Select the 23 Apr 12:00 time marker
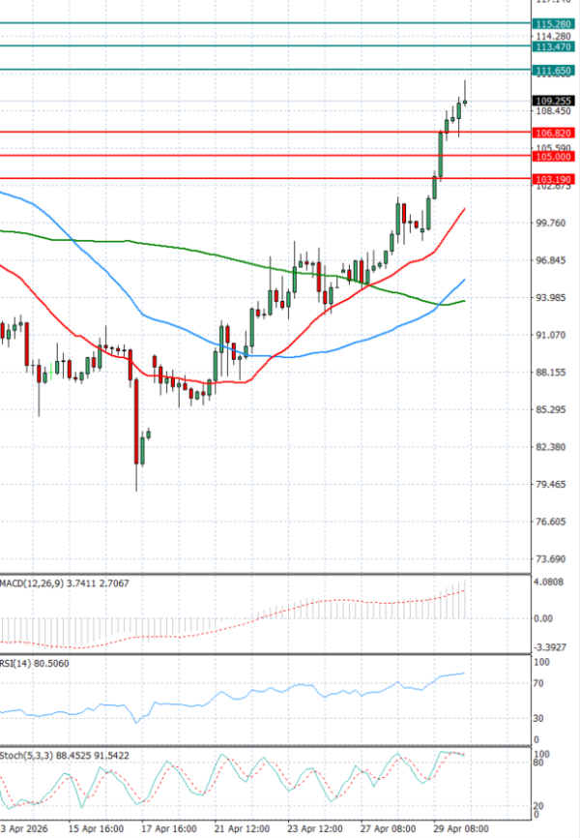Viewport: 580px width, 838px height. point(317,828)
